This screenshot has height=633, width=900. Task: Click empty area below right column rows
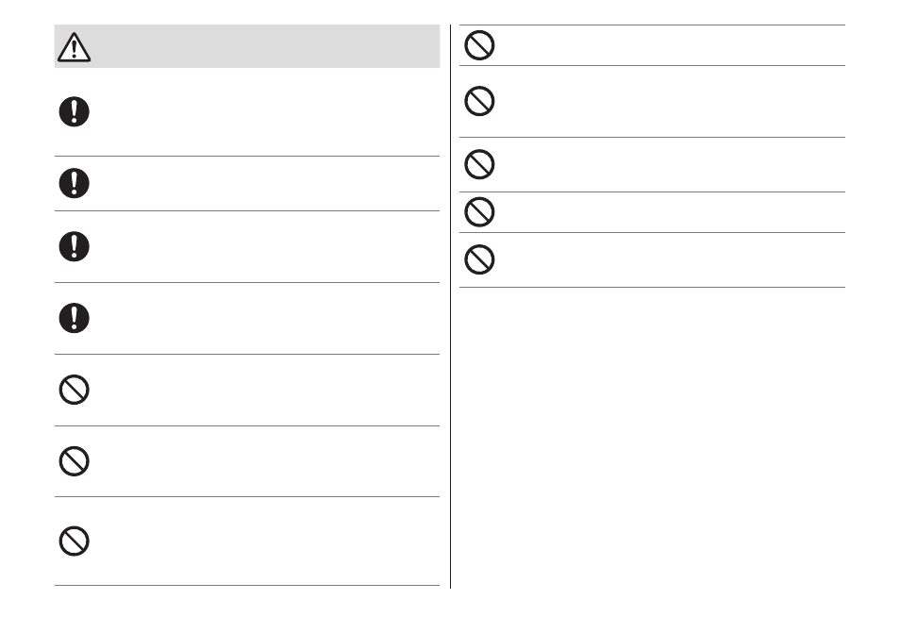click(x=652, y=438)
